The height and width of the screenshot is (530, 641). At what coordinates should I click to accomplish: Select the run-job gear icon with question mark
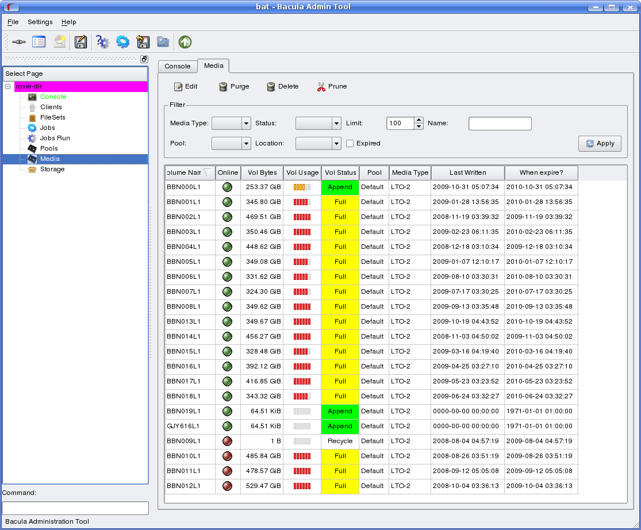[102, 41]
